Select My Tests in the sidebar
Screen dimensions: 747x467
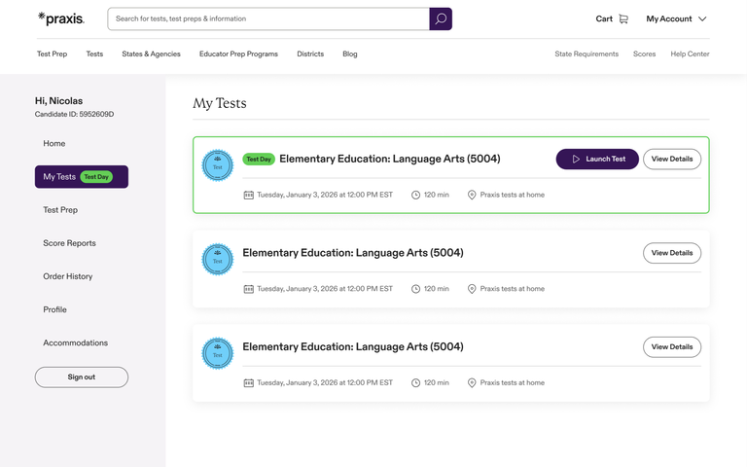click(82, 177)
